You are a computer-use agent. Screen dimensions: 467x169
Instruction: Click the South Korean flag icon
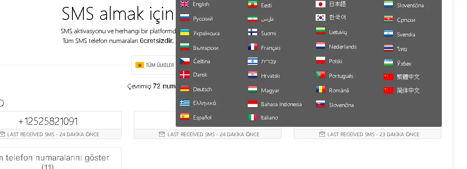point(321,17)
